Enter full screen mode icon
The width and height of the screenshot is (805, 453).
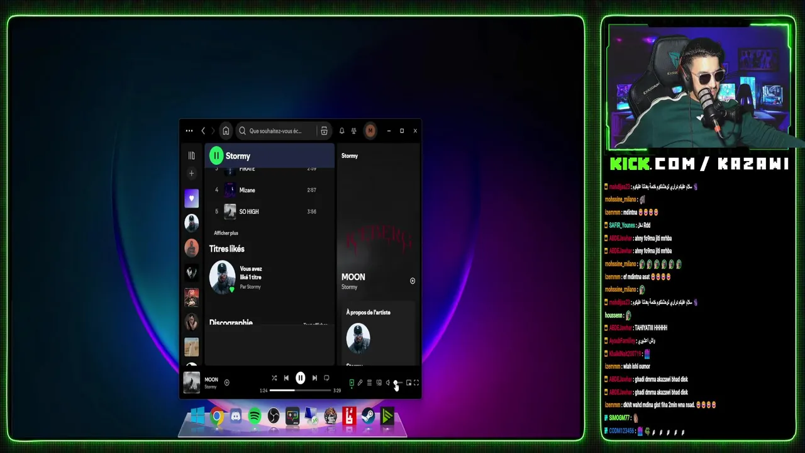tap(416, 383)
